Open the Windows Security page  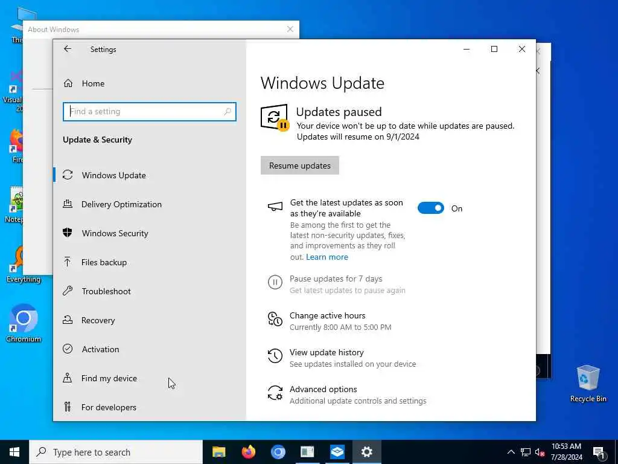click(150, 233)
